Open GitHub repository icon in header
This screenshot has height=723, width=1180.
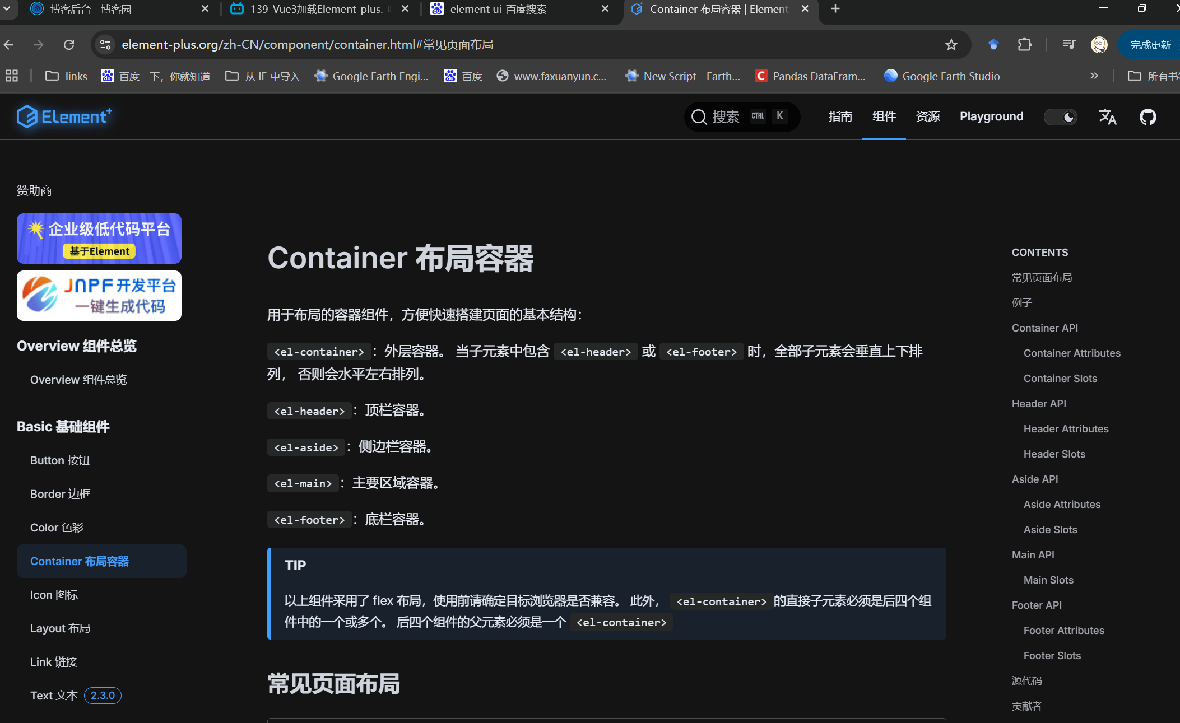point(1148,117)
